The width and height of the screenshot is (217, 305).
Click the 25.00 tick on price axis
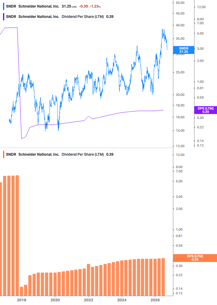click(180, 72)
